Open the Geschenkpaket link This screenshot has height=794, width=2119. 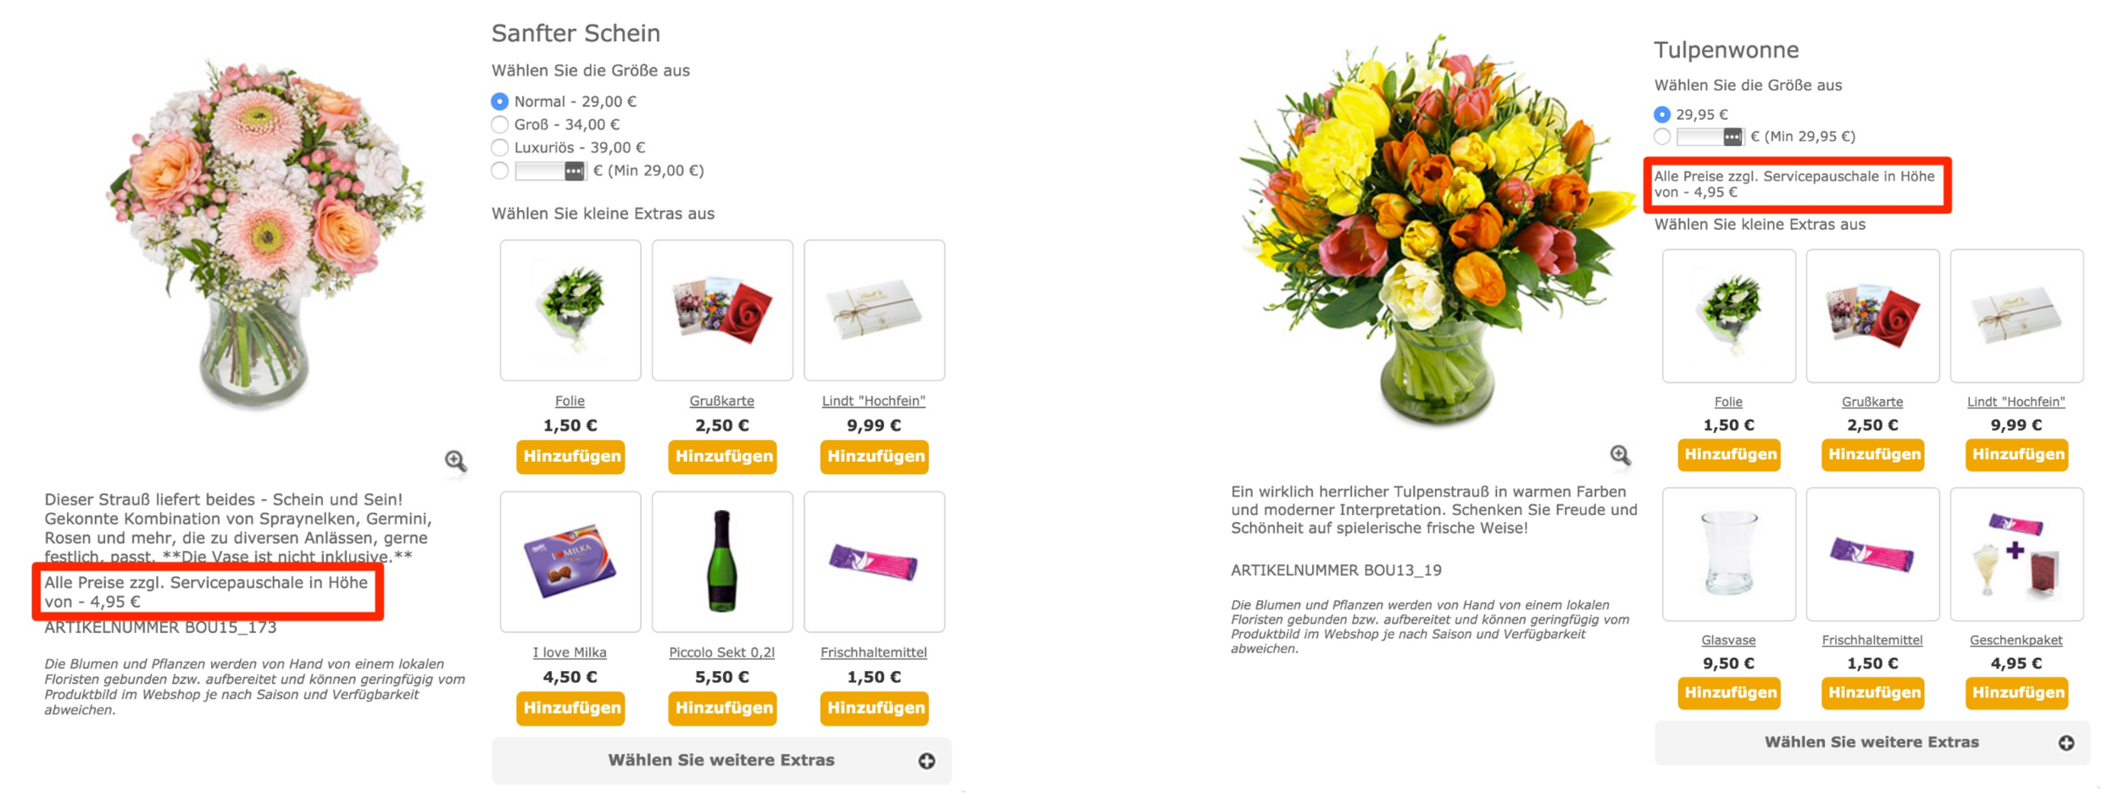[x=2016, y=641]
